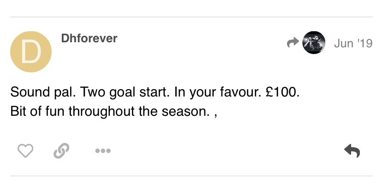Image resolution: width=382 pixels, height=187 pixels.
Task: View the user card for Dhforever
Action: 89,38
